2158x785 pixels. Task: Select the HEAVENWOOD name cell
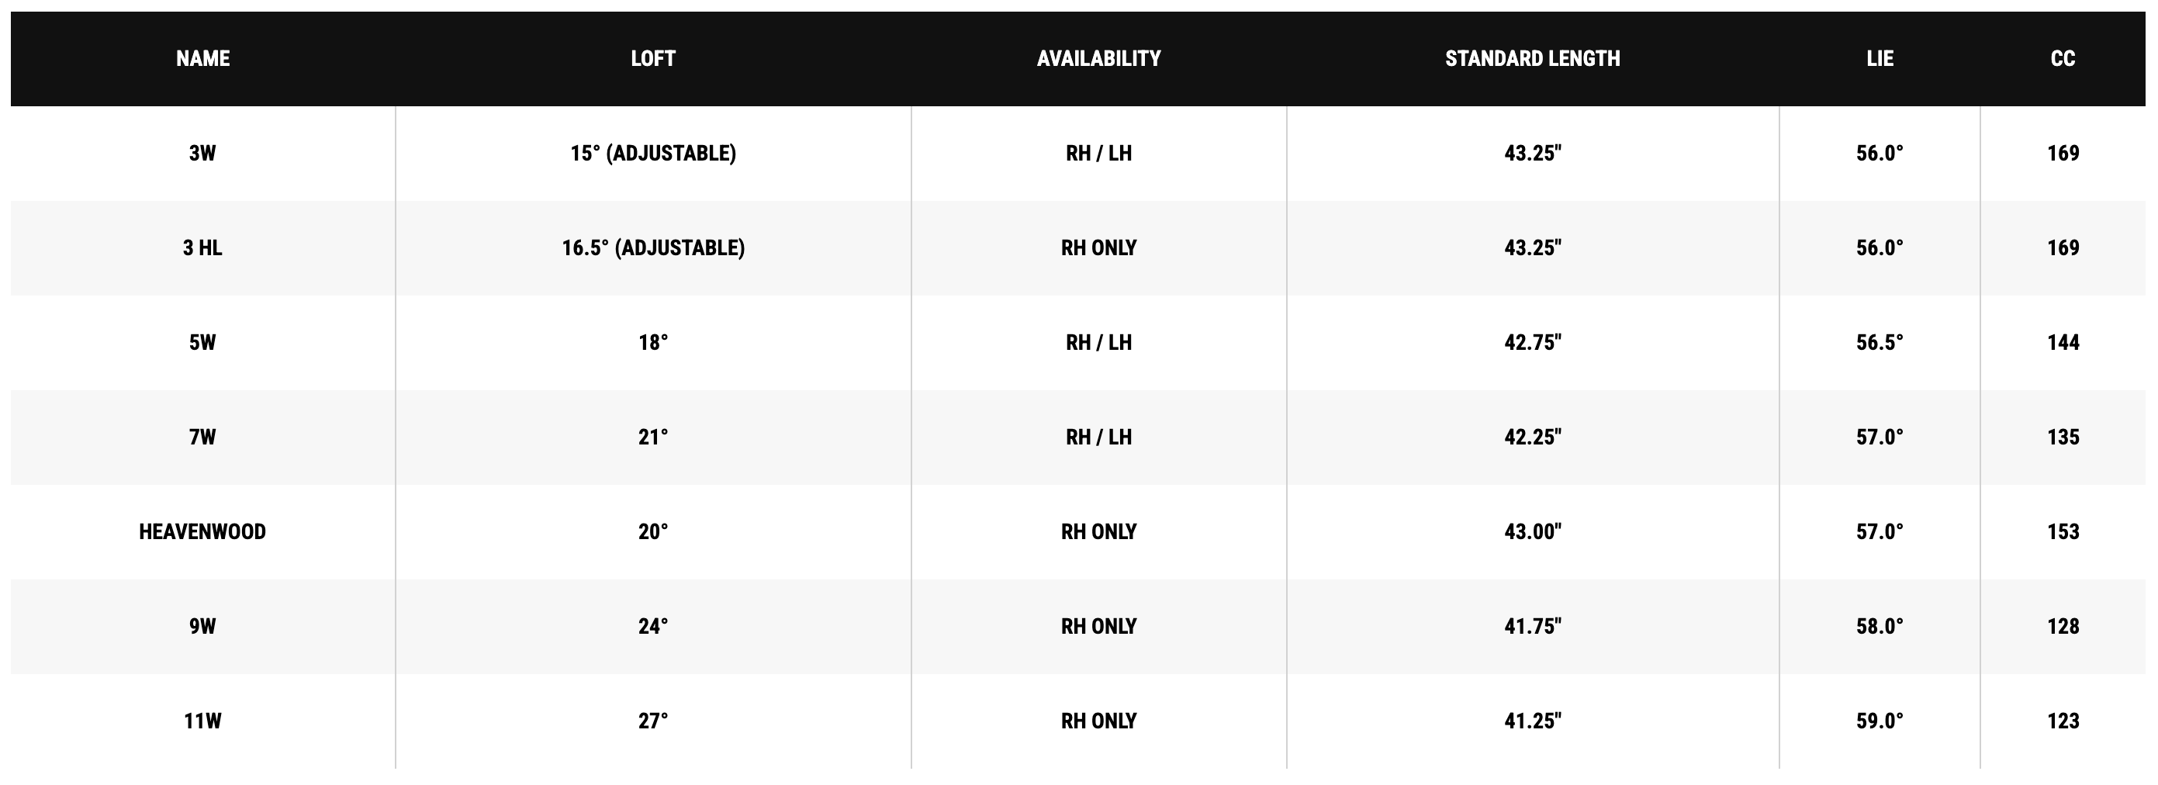coord(202,532)
